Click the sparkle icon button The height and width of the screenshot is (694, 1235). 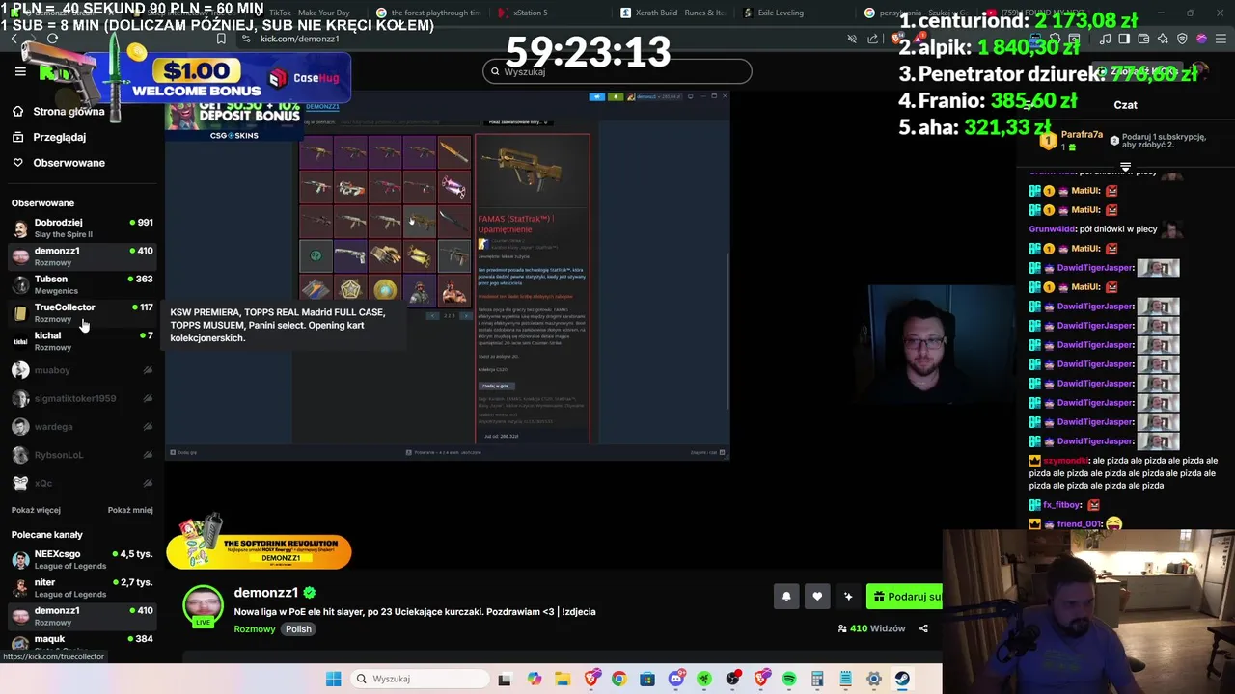(848, 597)
